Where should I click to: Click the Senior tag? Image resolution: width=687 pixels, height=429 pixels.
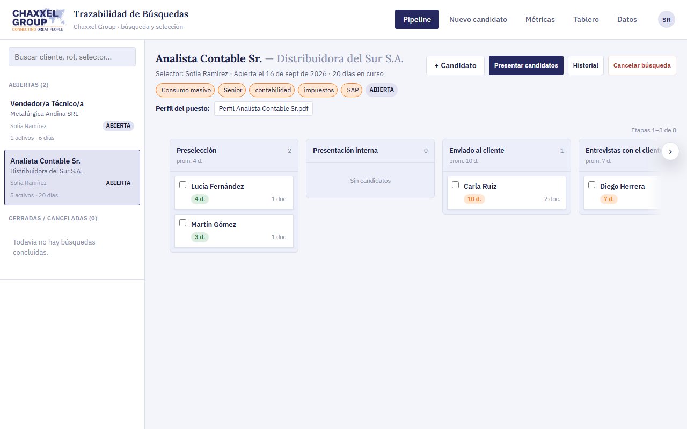click(x=233, y=90)
